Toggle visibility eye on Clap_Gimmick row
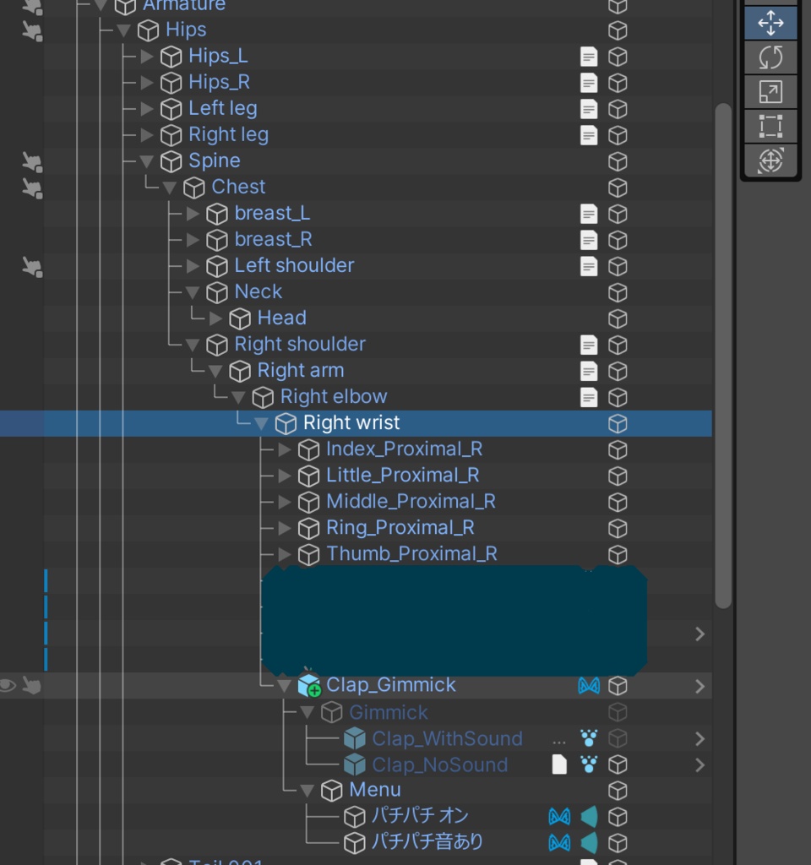Viewport: 811px width, 865px height. point(7,686)
